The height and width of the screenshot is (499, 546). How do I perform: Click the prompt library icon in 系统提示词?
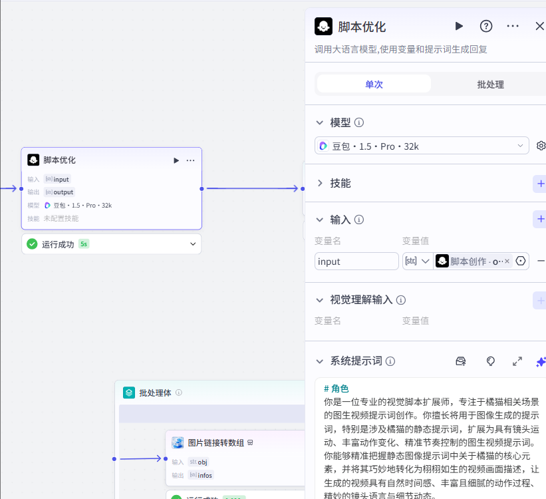tap(460, 361)
